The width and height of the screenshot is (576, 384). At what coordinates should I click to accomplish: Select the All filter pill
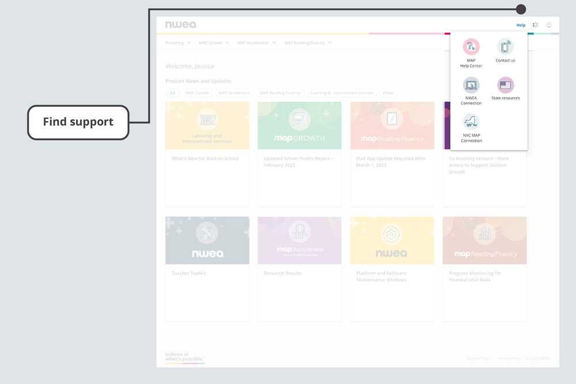pyautogui.click(x=172, y=93)
